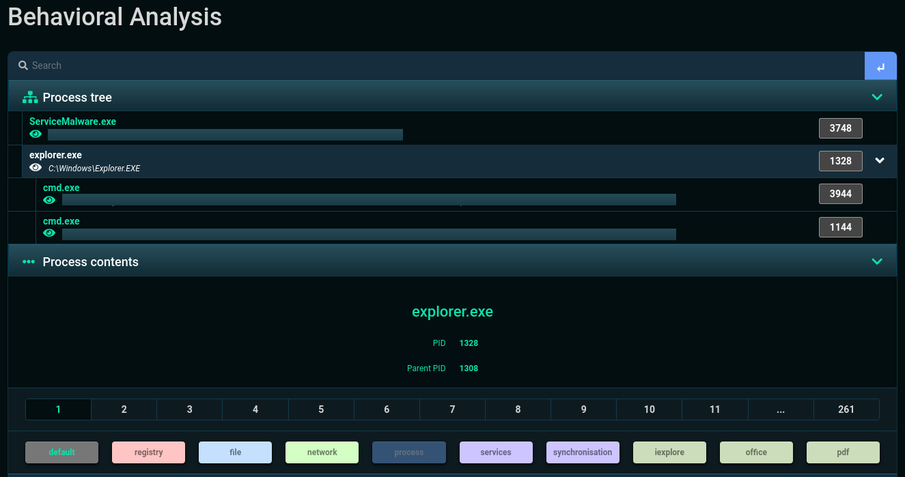Select the ServiceMalware.exe process
Image resolution: width=905 pixels, height=477 pixels.
pos(72,121)
